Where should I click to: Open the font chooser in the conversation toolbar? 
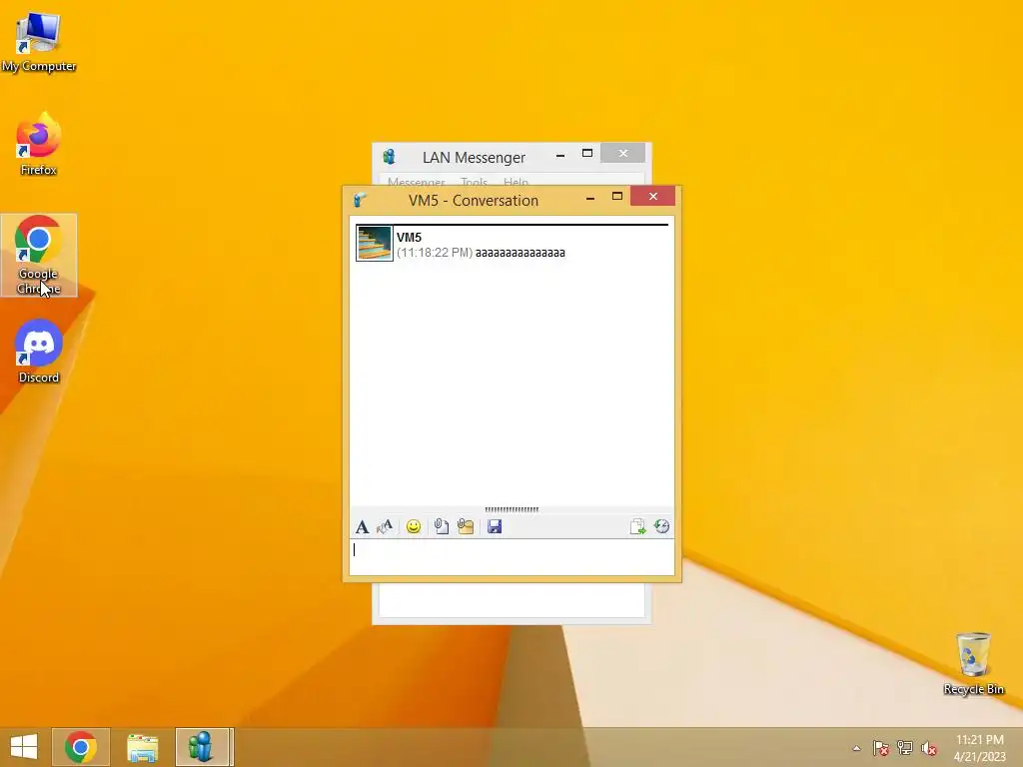click(362, 527)
